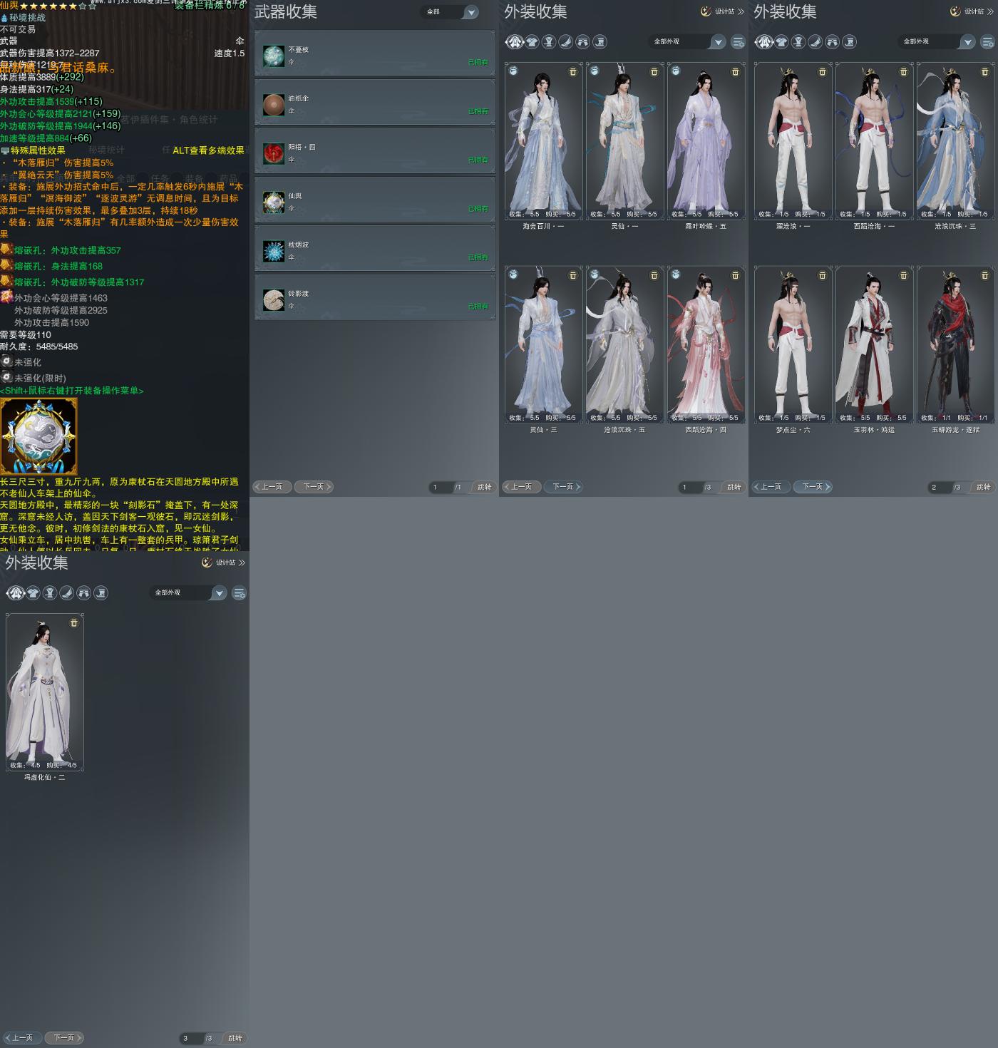Click page number field showing 2
The width and height of the screenshot is (998, 1048).
[x=940, y=487]
